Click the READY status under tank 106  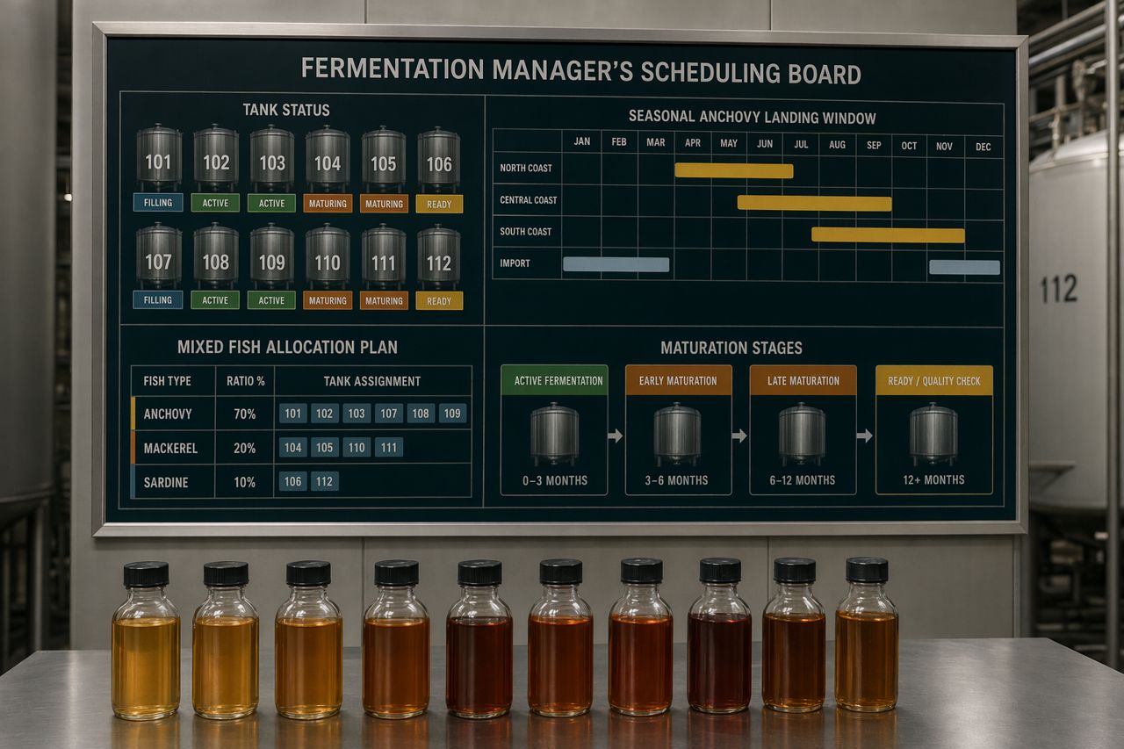[439, 204]
